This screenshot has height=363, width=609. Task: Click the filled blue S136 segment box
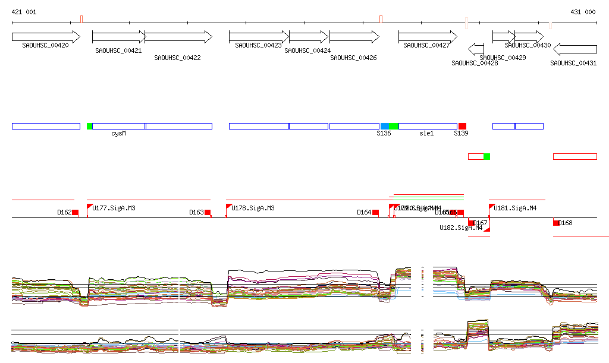click(x=385, y=126)
